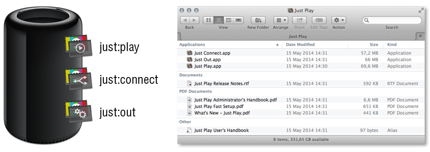Select Just Play Fast Setup.pdf
This screenshot has height=152, width=430.
[x=219, y=106]
